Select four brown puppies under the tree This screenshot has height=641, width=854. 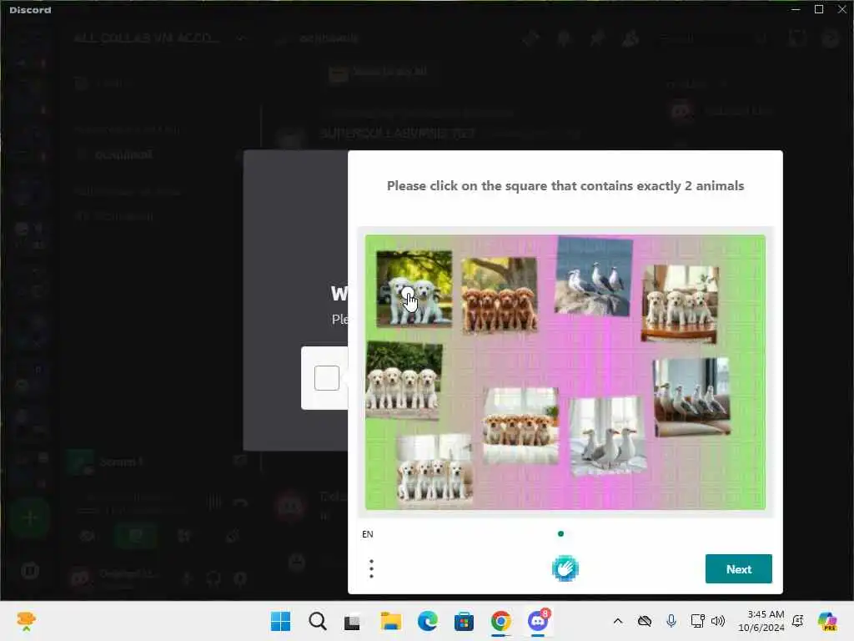click(499, 295)
